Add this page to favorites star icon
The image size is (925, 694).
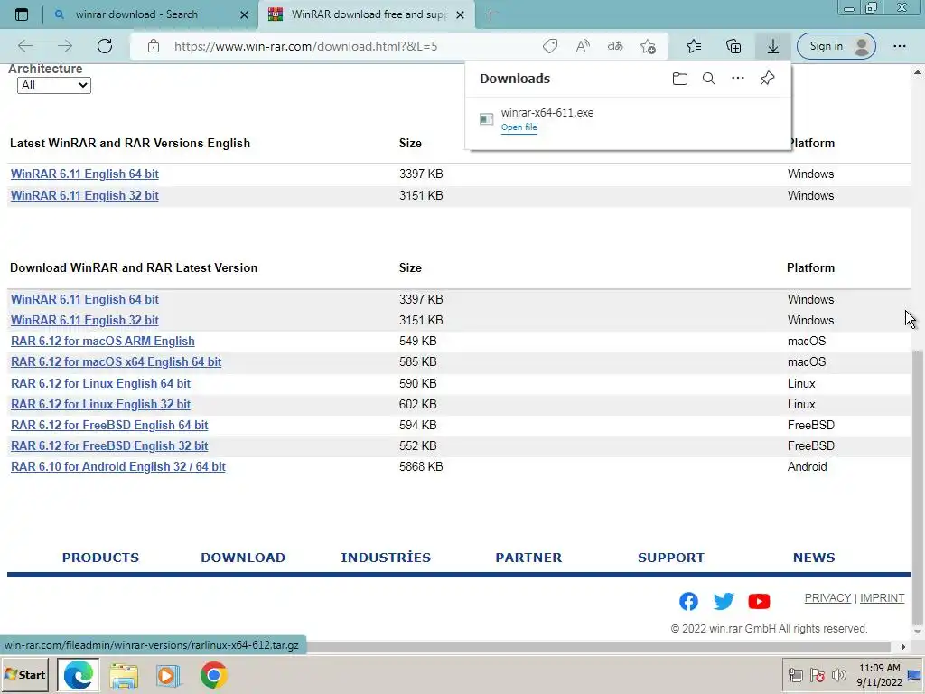point(648,46)
